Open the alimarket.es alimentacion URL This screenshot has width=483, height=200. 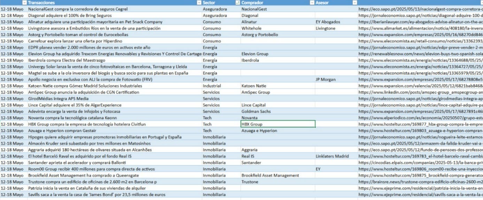420,28
